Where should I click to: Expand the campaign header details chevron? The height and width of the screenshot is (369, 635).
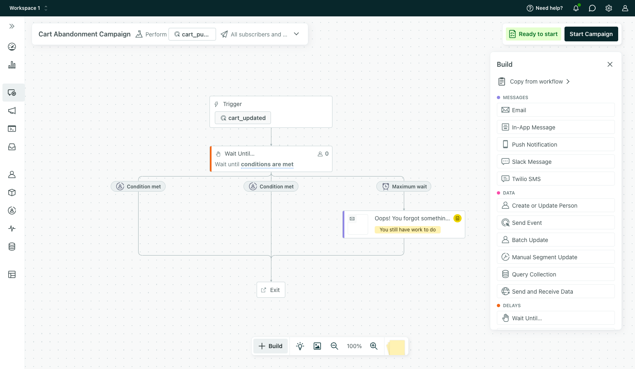coord(296,34)
